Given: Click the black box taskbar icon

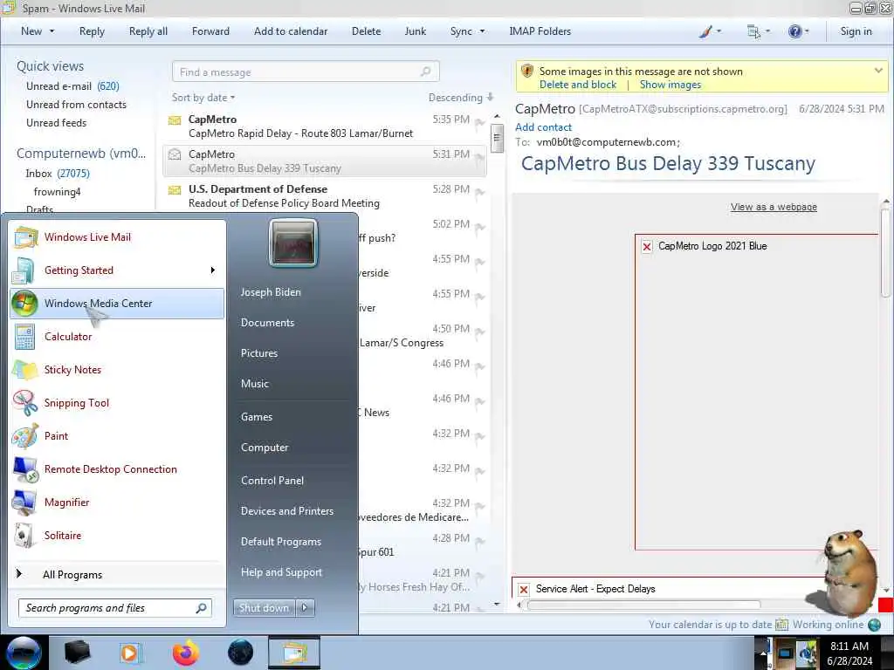Looking at the screenshot, I should coord(77,653).
